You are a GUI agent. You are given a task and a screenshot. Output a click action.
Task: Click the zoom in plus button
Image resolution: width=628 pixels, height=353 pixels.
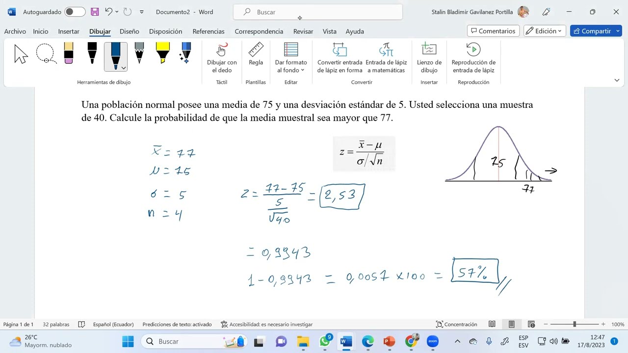point(603,325)
